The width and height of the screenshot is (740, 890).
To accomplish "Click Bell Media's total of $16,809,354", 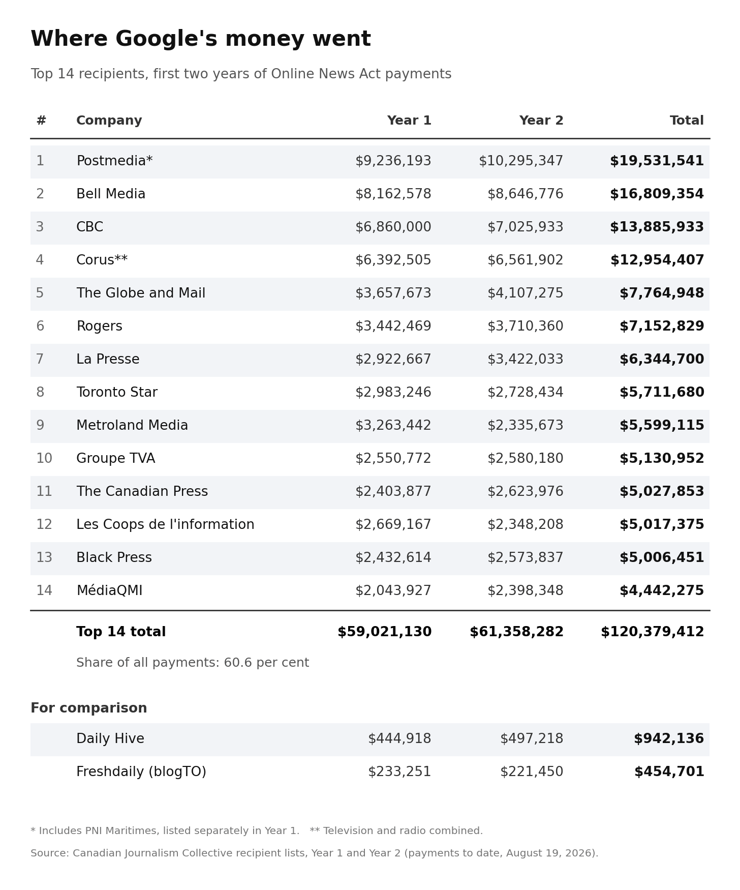I will point(657,194).
